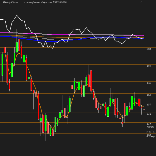156x156 pixels.
Task: Click the 141 price level label
Action: tap(149, 124)
